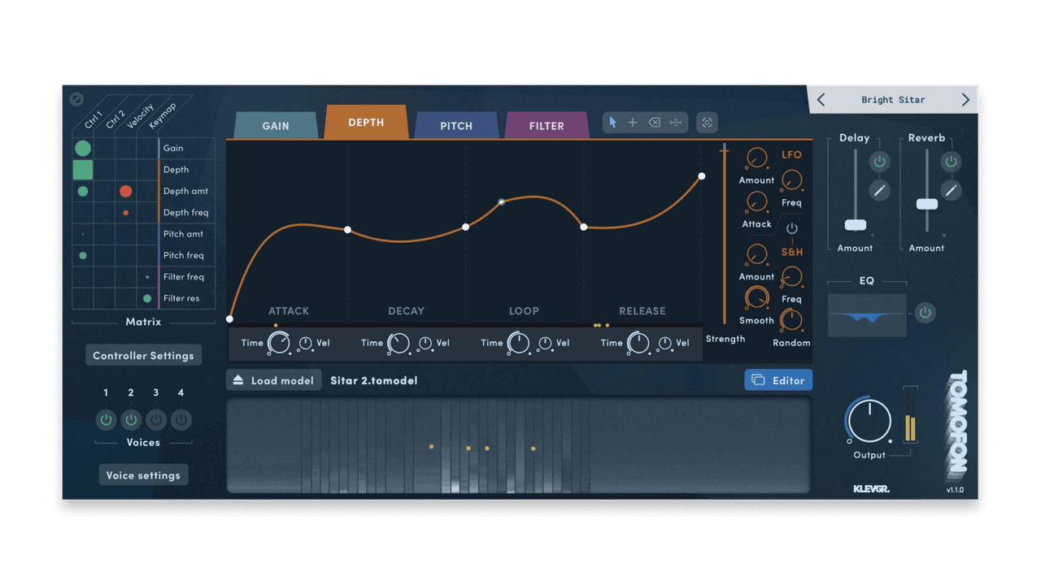Viewport: 1041px width, 585px height.
Task: Select the delete-point tool in envelope toolbar
Action: point(654,122)
